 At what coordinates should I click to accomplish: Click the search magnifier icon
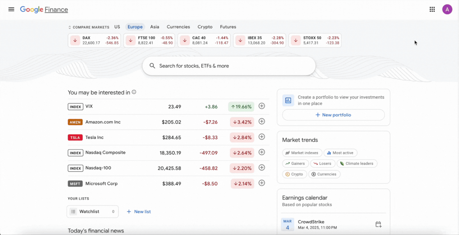pos(152,66)
